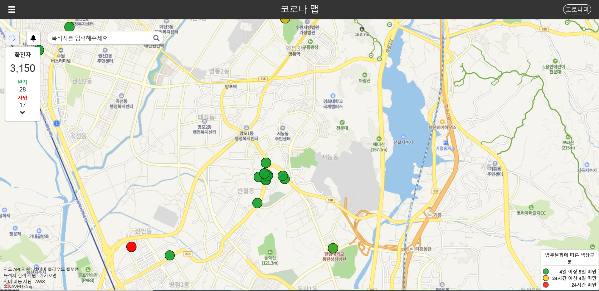Click the 경희대학교 국제캠퍼스 map icon
The width and height of the screenshot is (599, 291).
click(x=333, y=96)
